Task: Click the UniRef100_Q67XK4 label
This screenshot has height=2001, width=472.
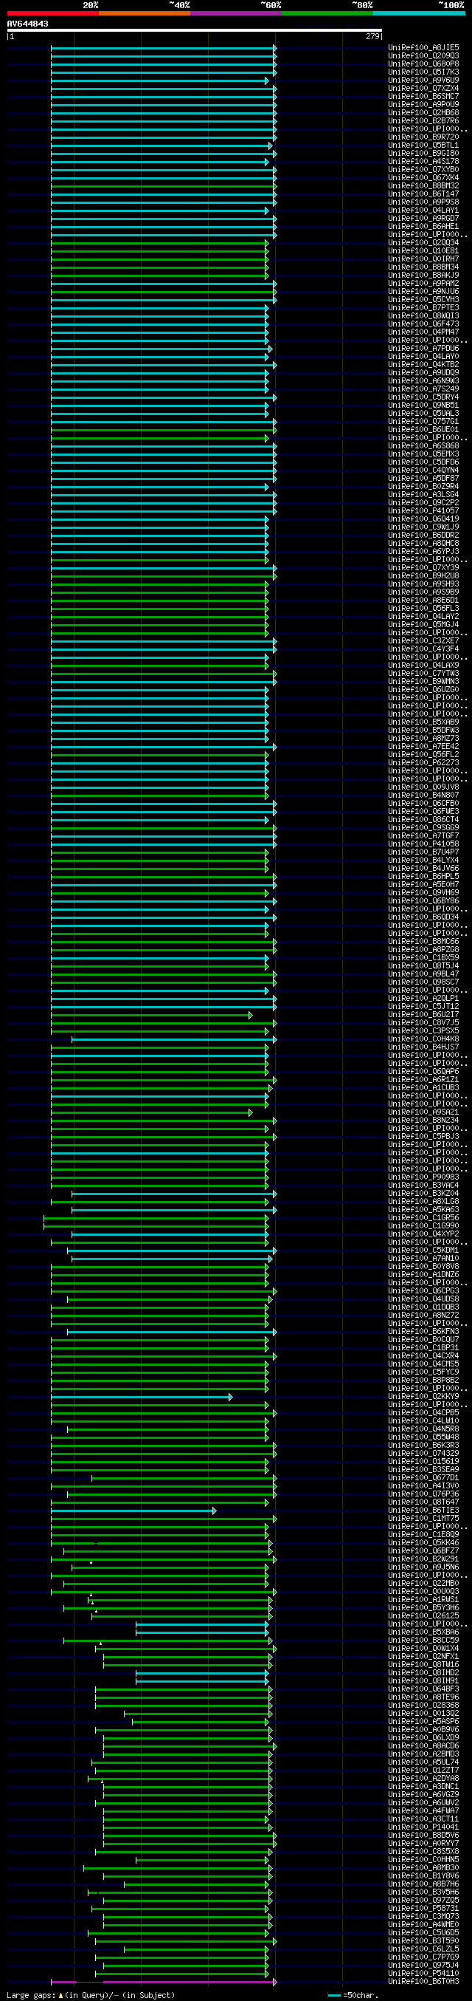Action: click(423, 178)
